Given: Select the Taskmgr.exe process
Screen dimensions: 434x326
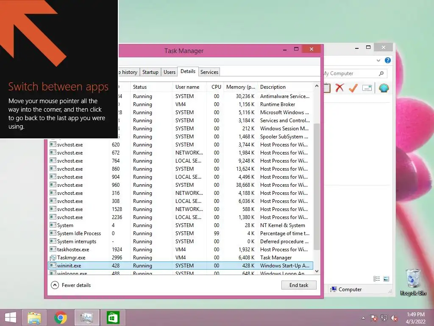Looking at the screenshot, I should tap(181, 258).
